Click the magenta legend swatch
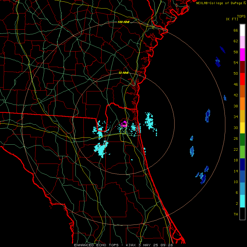The height and width of the screenshot is (247, 247). 242,55
